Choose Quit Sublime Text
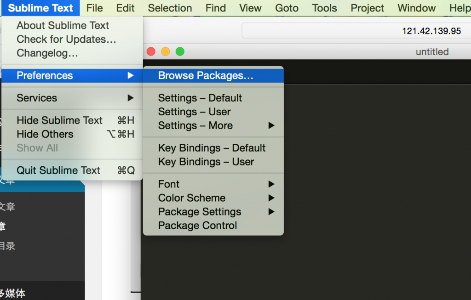 (72, 170)
